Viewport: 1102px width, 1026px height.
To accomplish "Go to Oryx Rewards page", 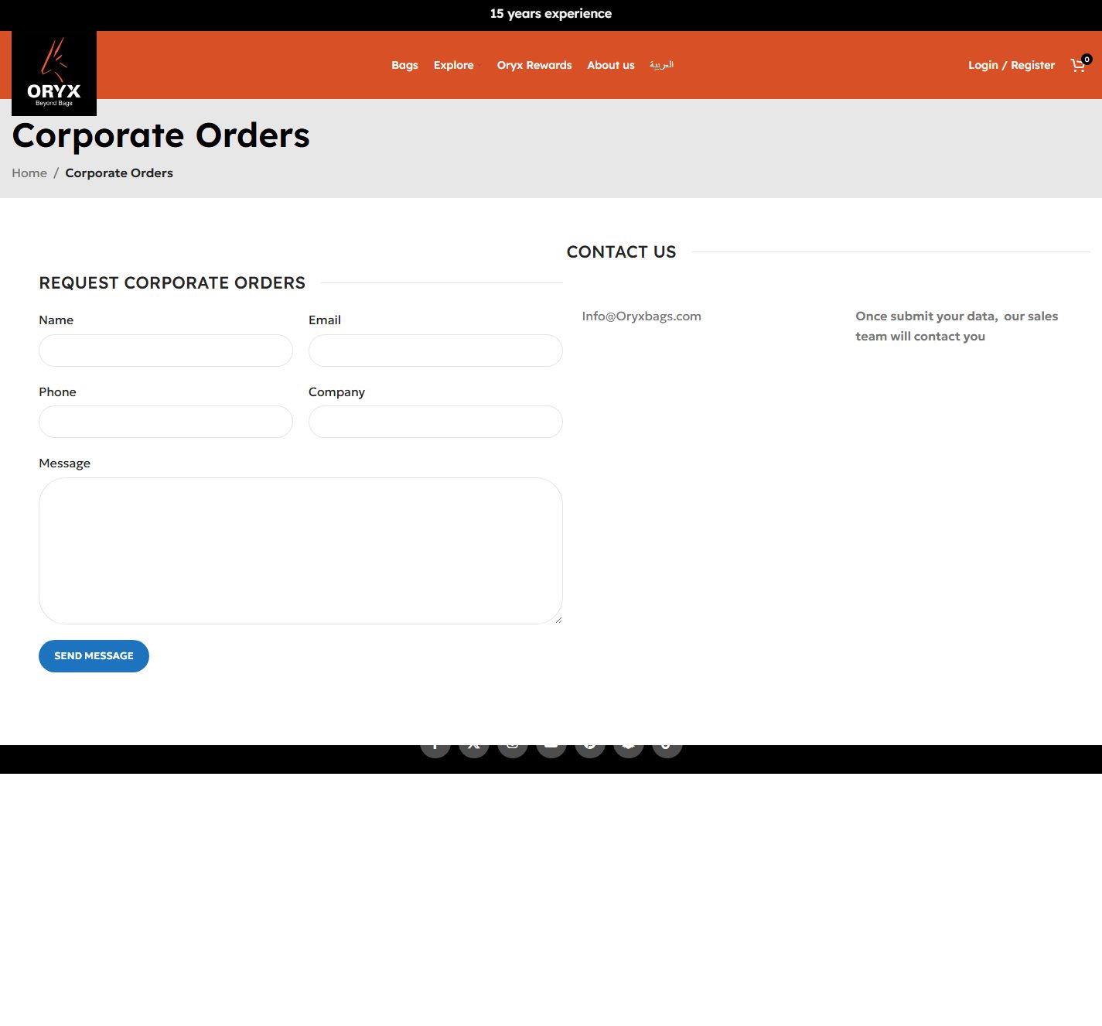I will tap(534, 65).
